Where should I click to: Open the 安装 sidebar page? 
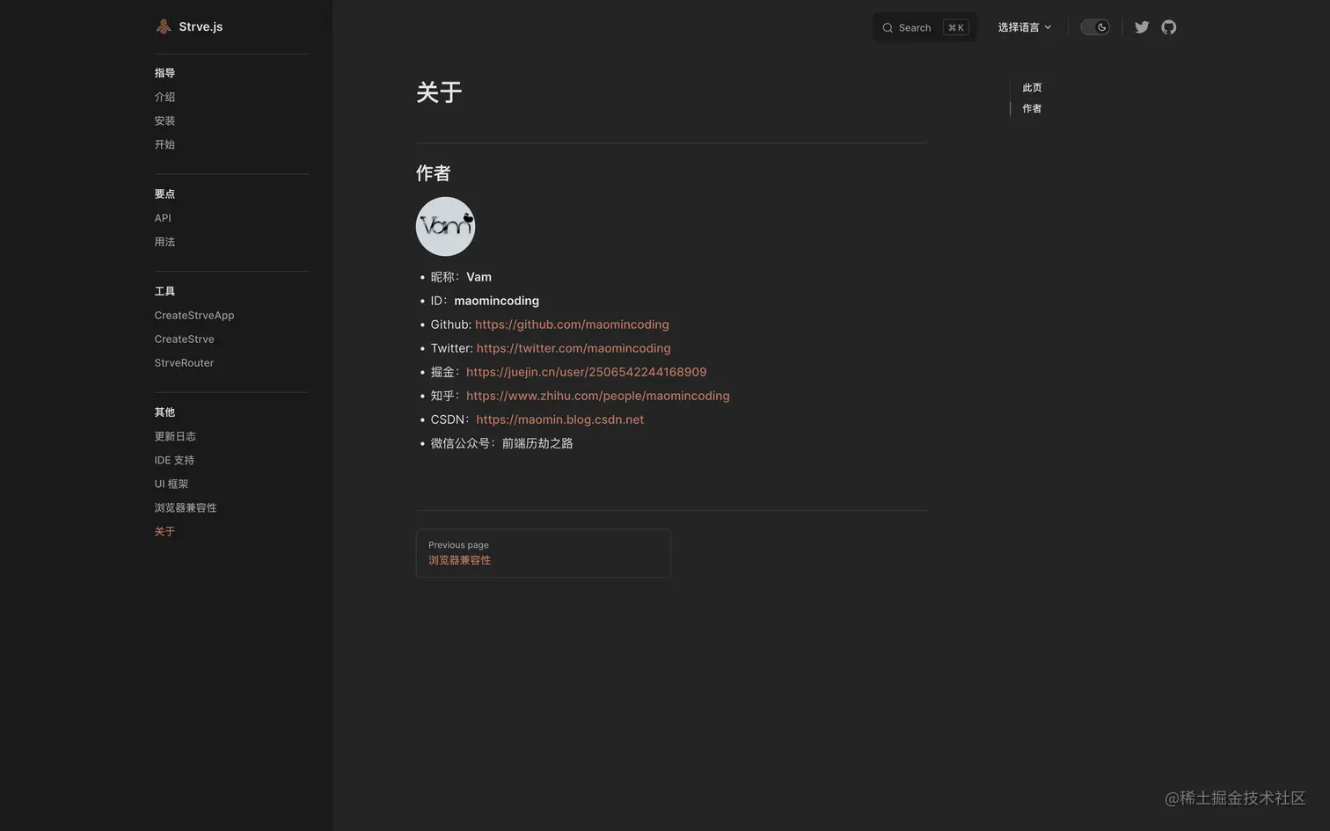[x=164, y=120]
